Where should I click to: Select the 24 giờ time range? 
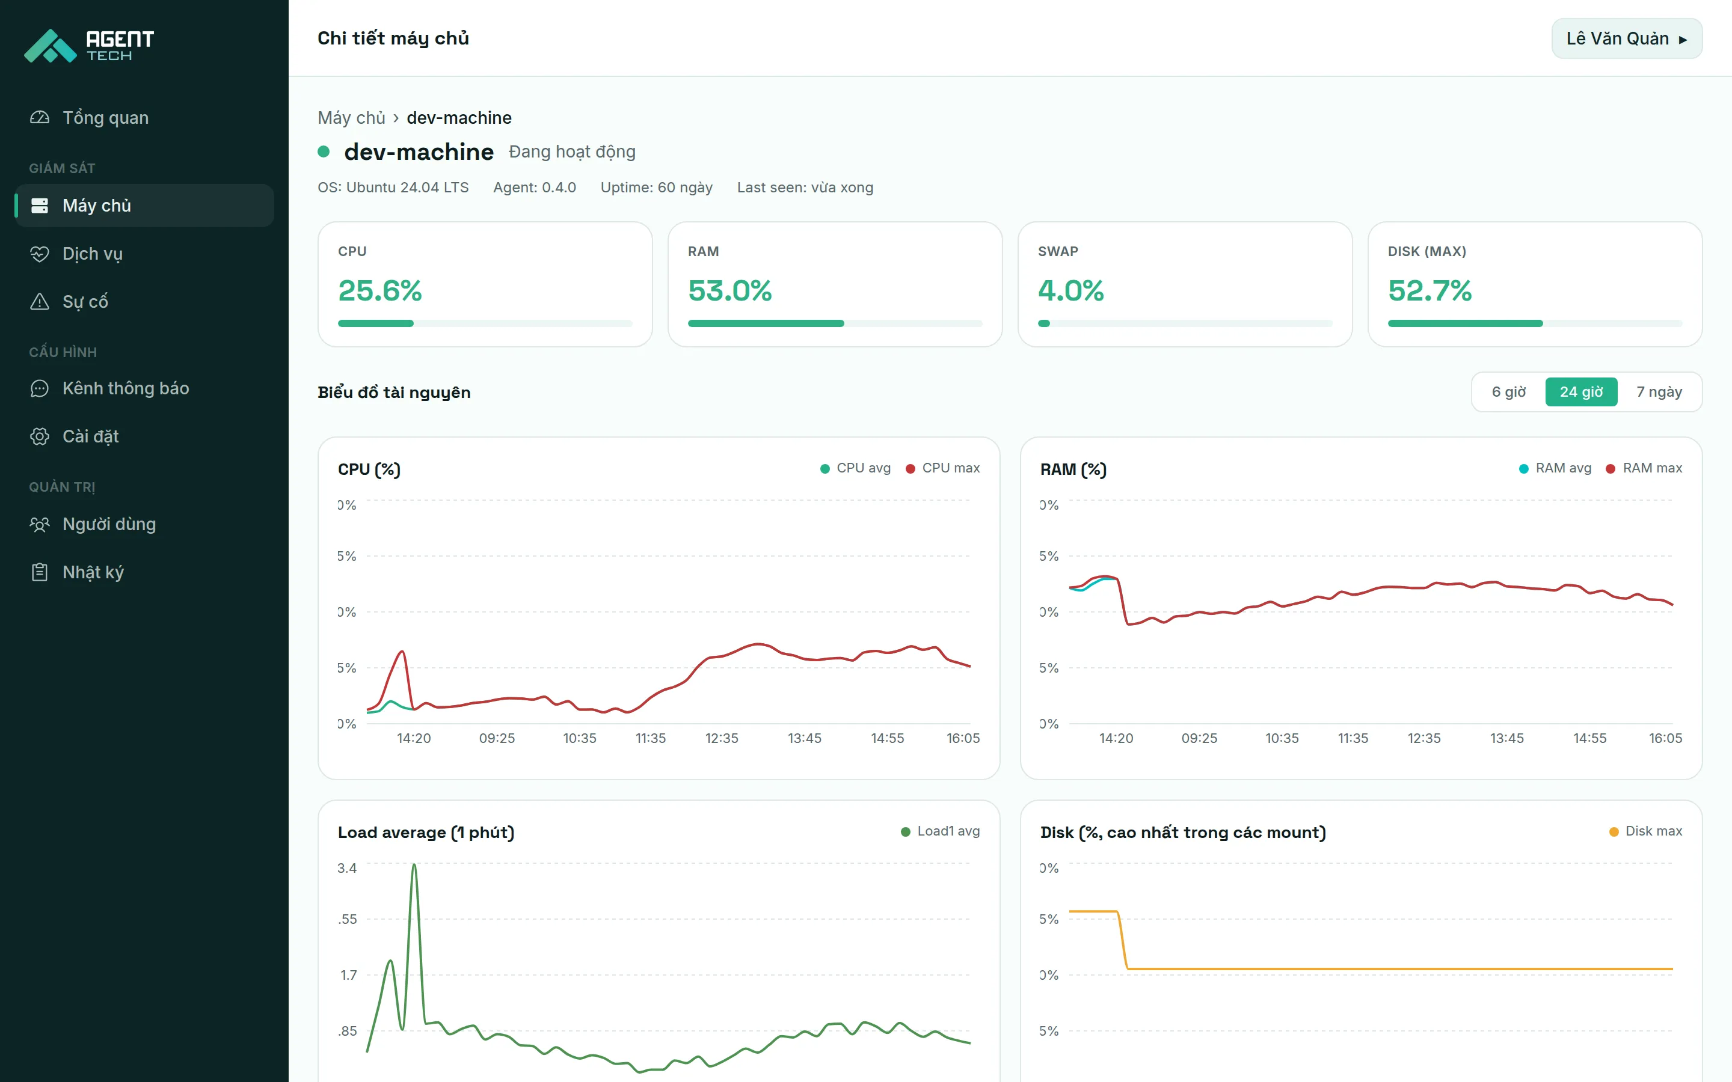point(1581,392)
